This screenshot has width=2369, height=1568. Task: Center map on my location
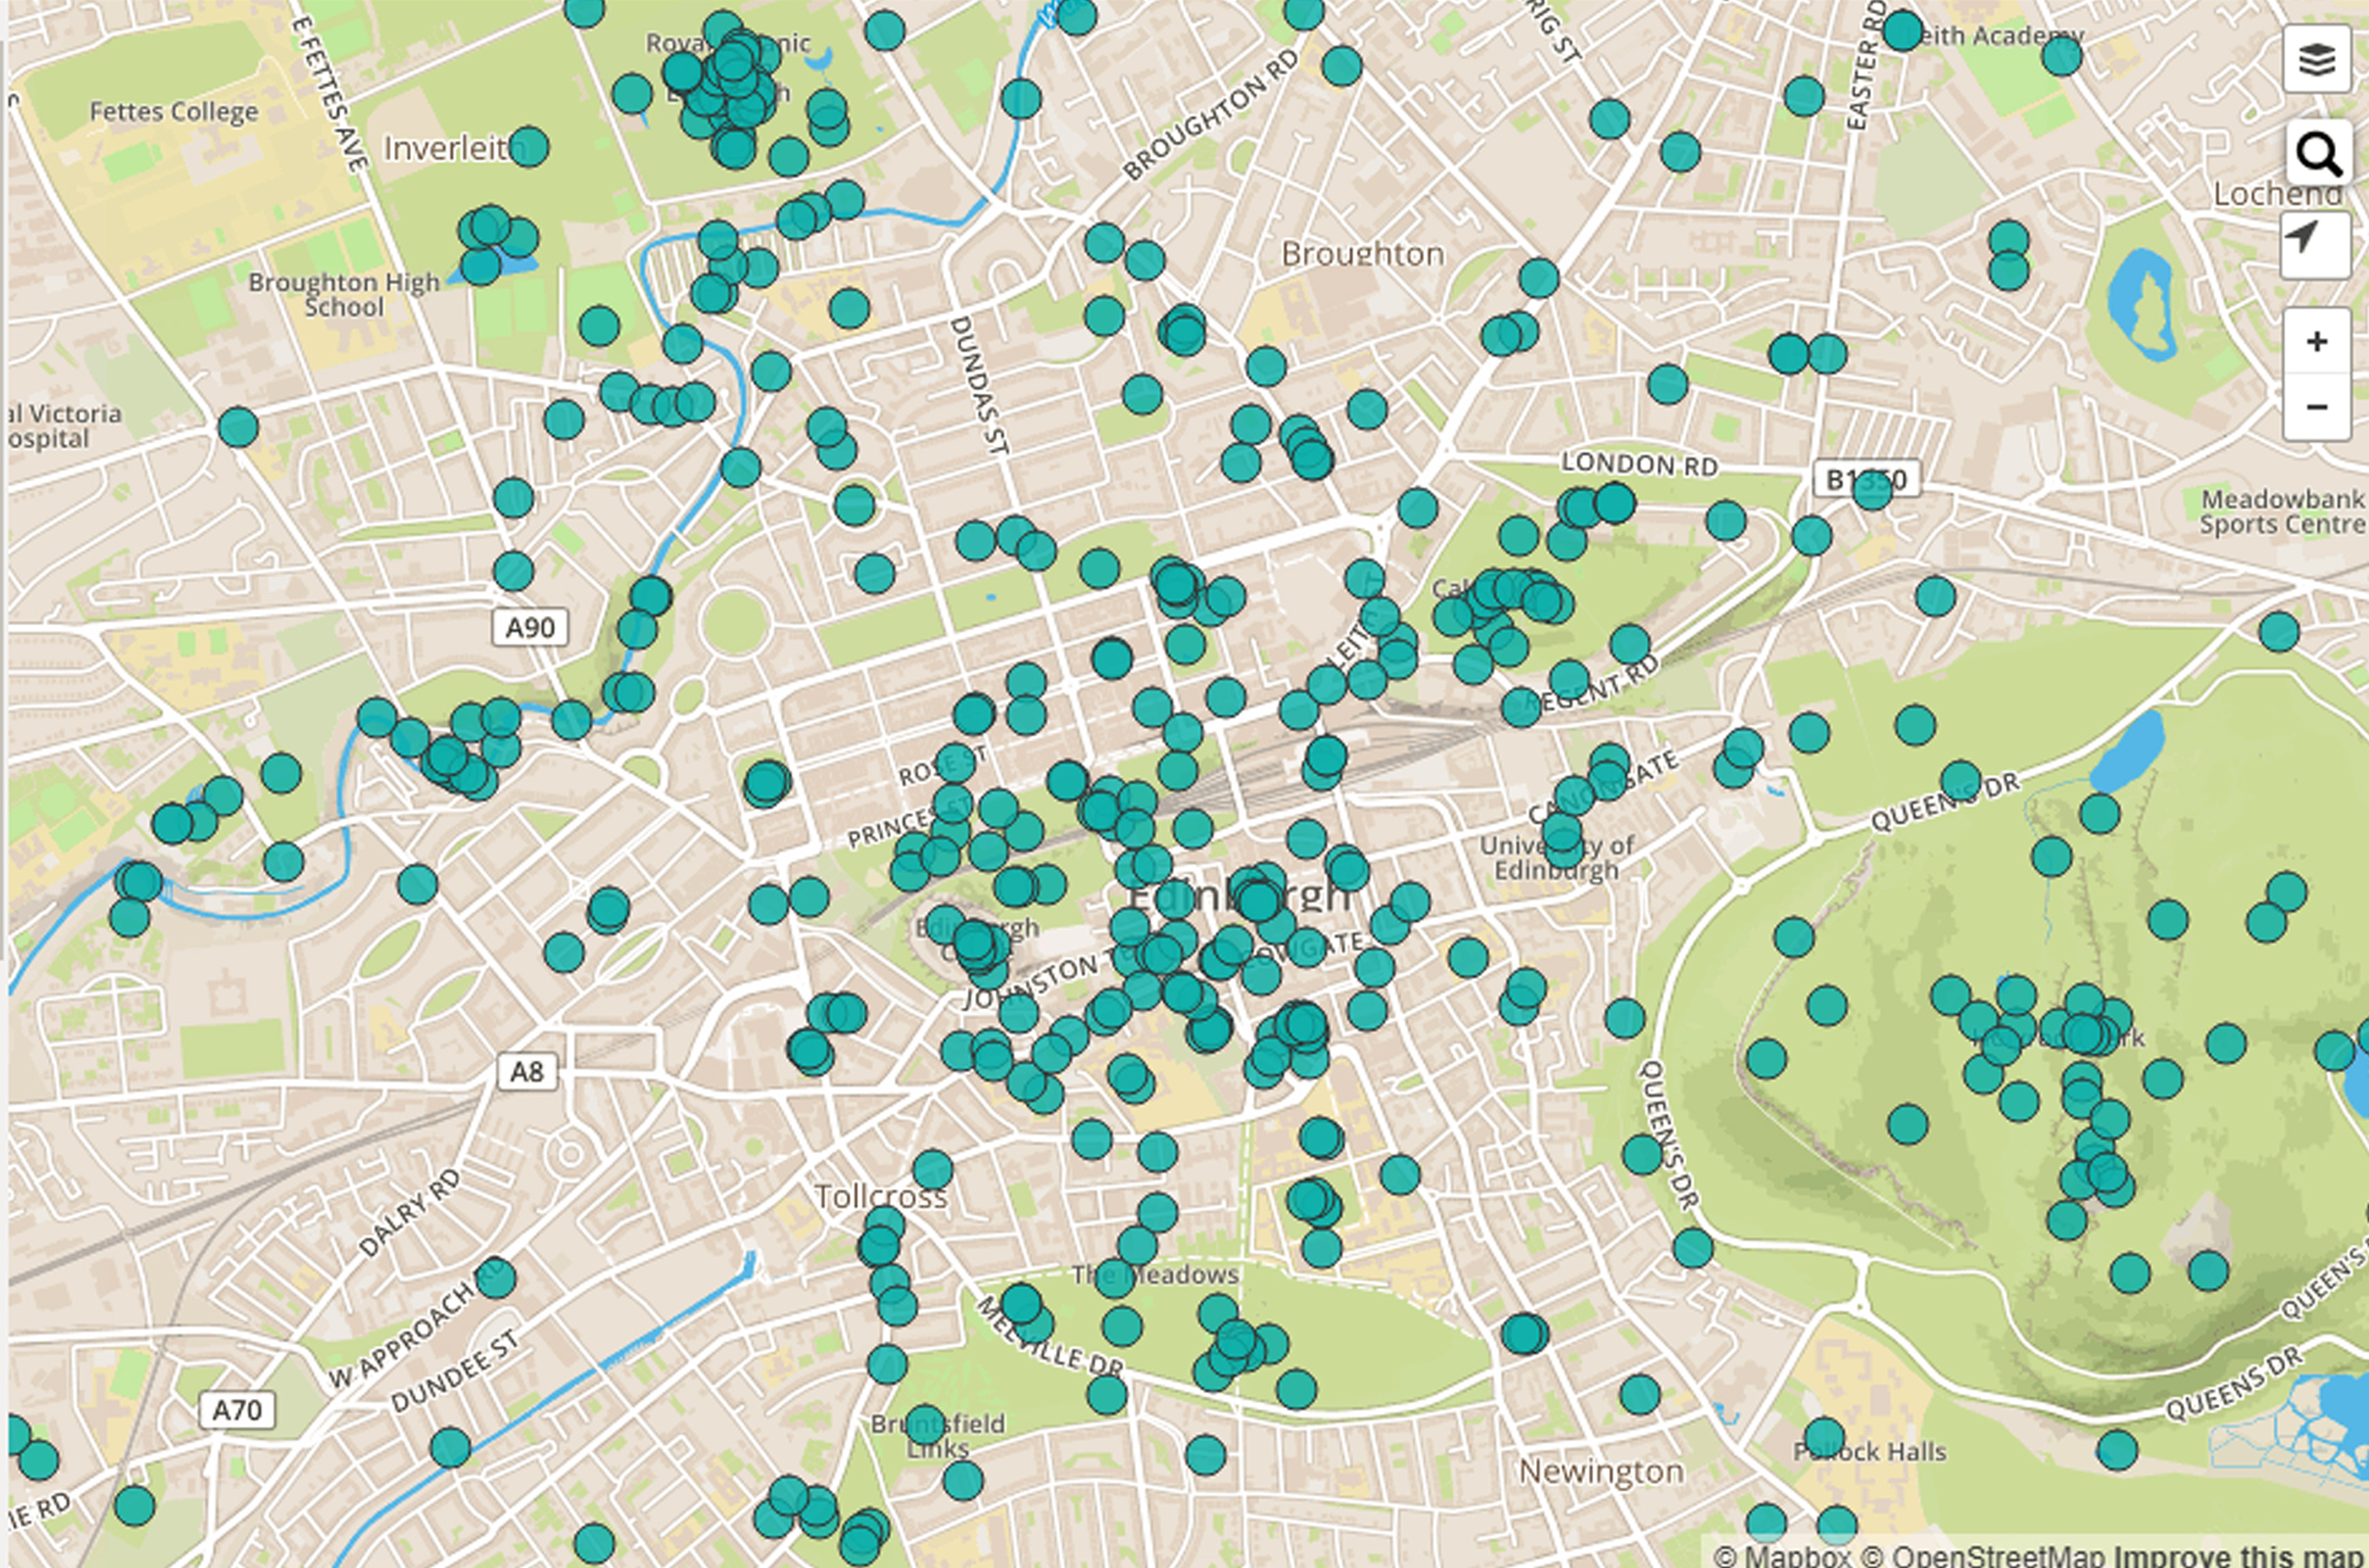point(2315,244)
